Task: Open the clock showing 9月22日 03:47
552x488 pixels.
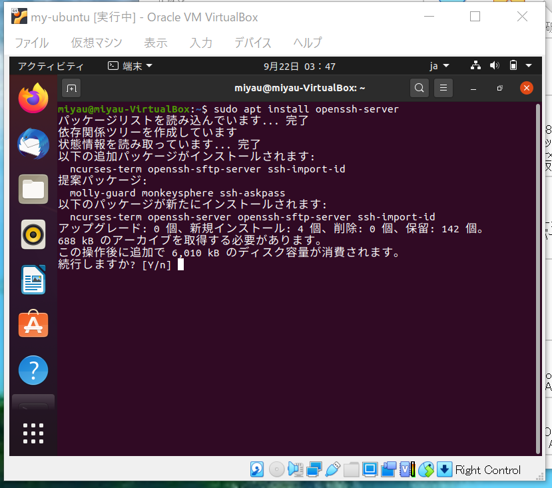Action: coord(300,66)
